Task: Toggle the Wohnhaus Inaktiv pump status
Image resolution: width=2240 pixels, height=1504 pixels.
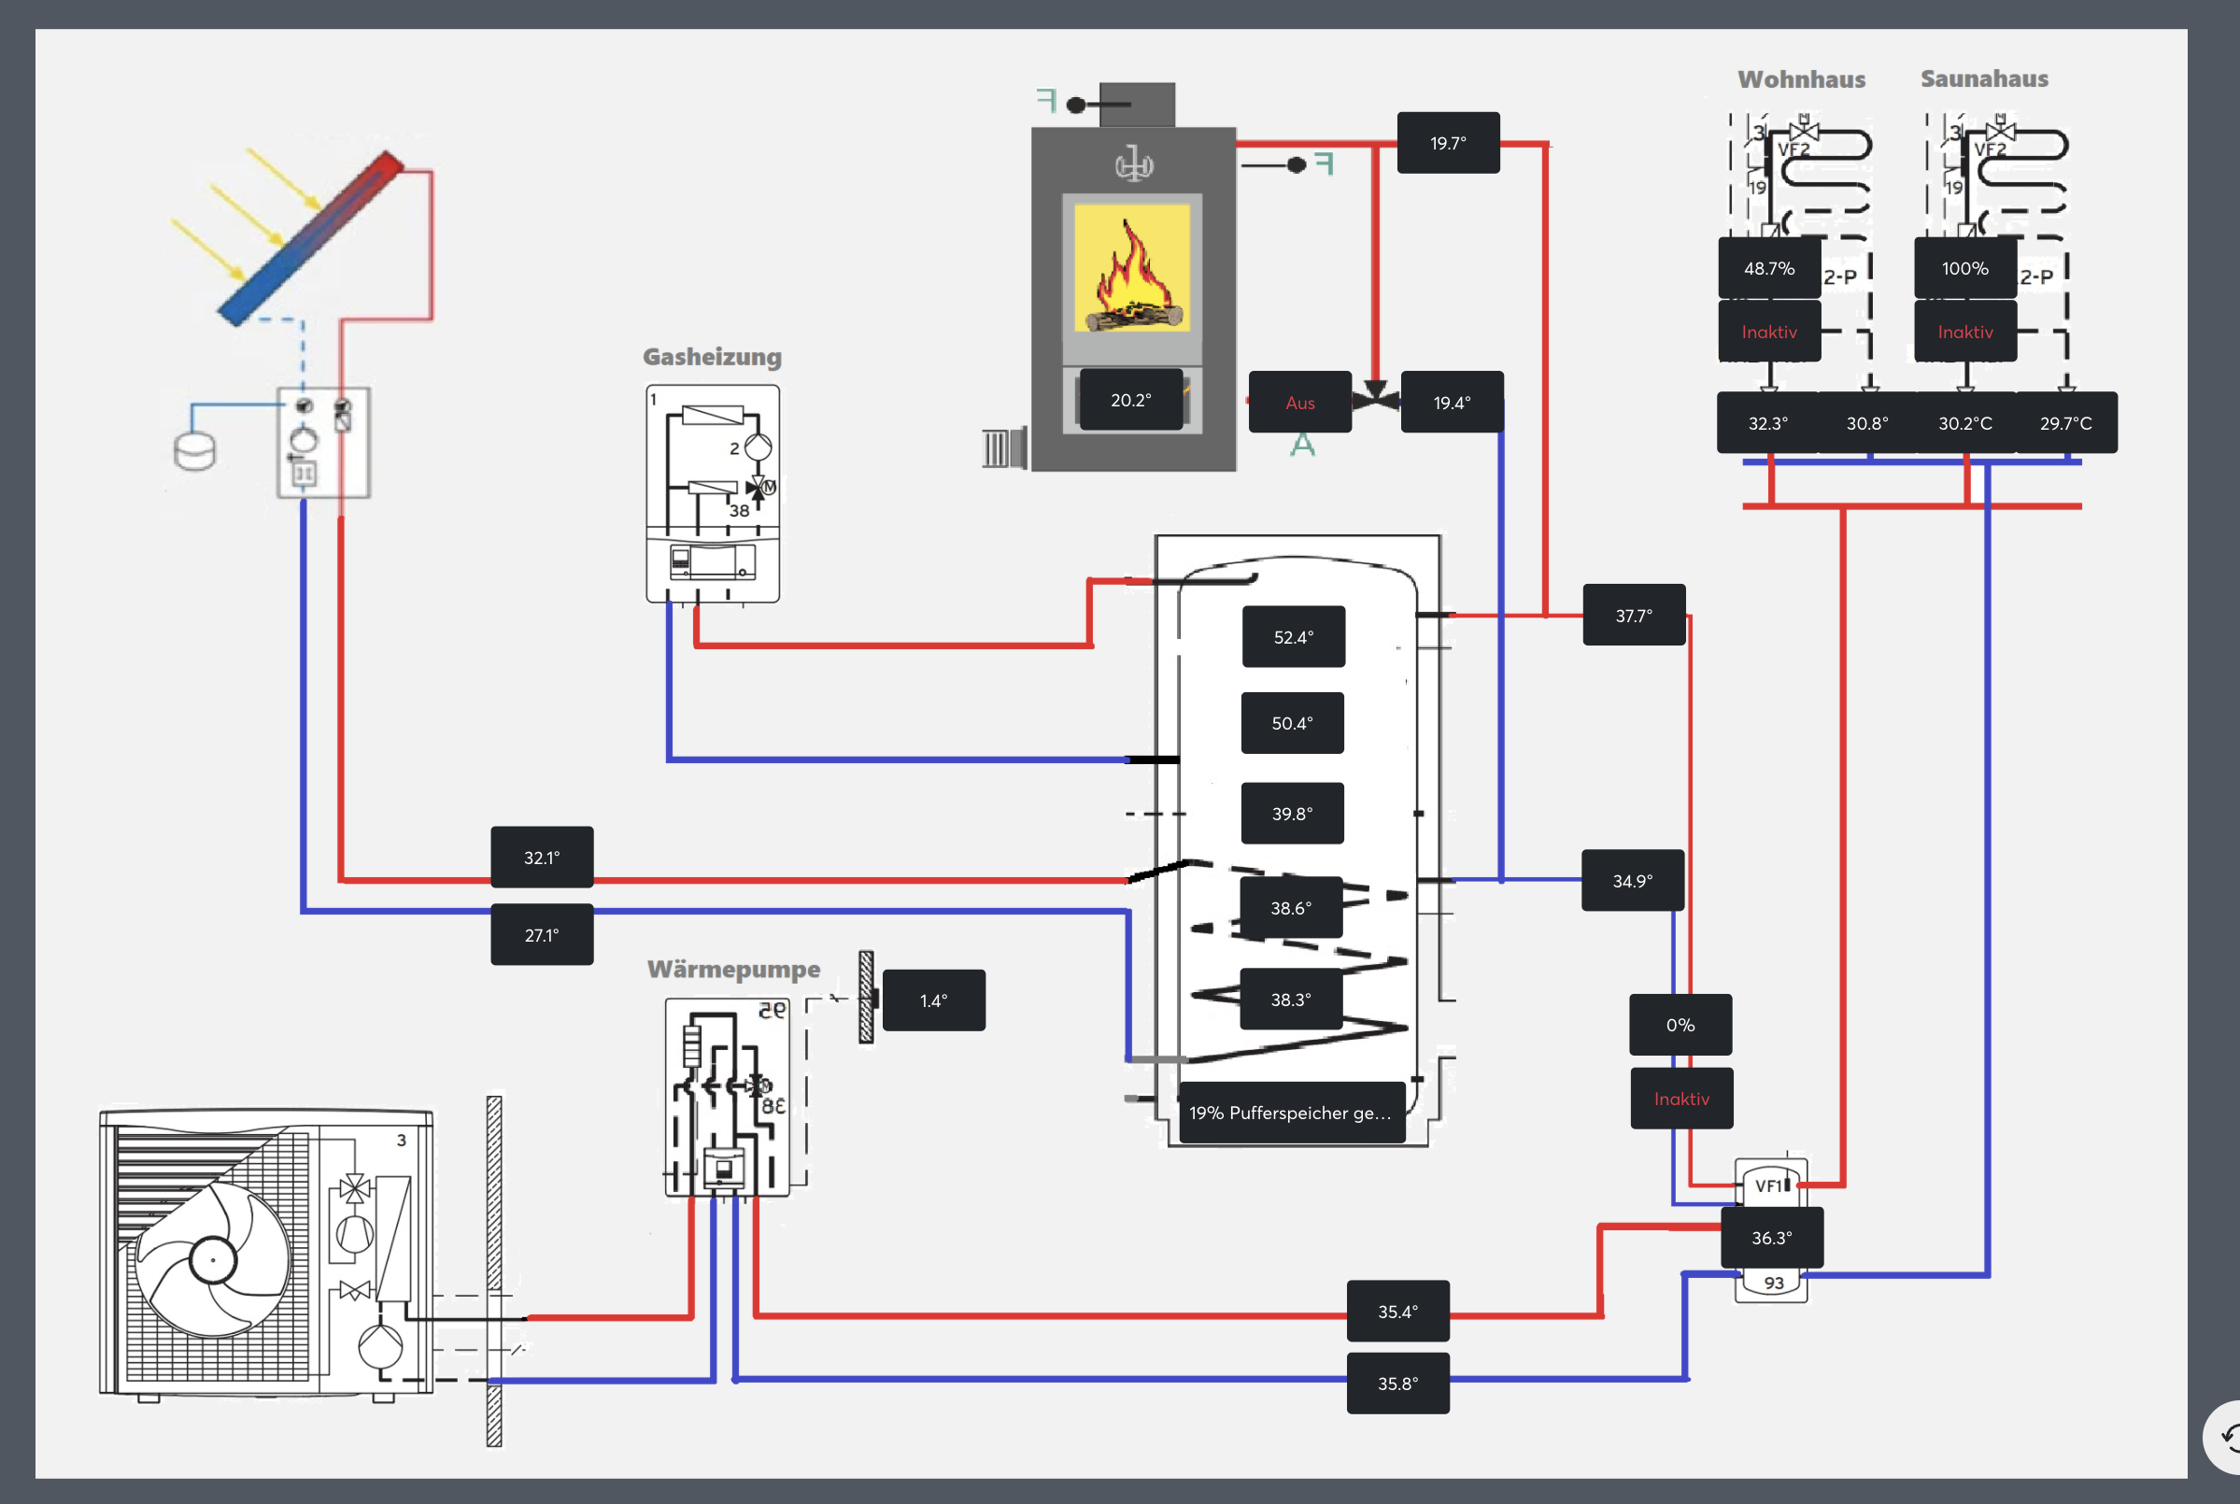Action: tap(1768, 332)
